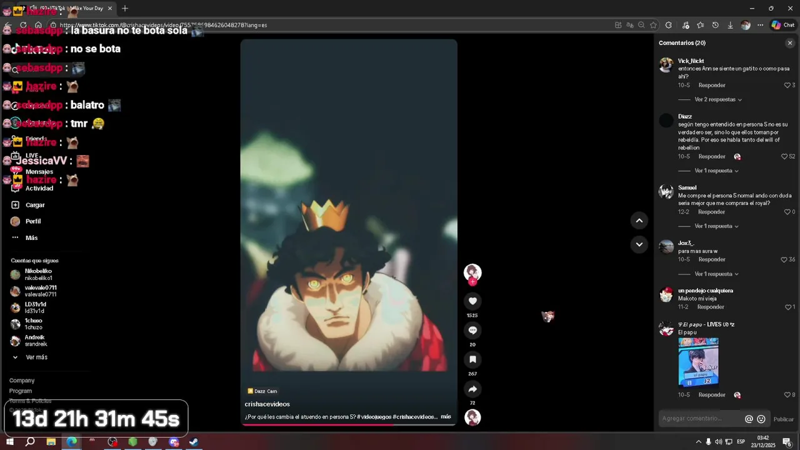Expand Ver más followed accounts
This screenshot has width=800, height=450.
coord(36,357)
